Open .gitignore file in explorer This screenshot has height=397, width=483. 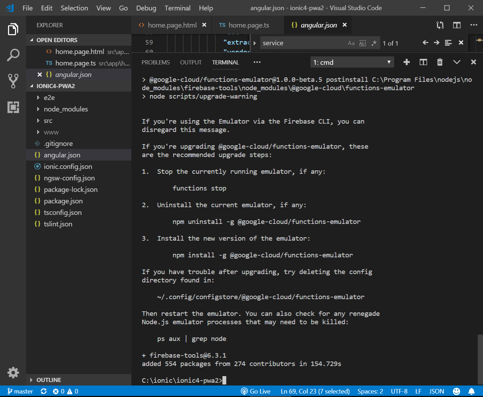click(x=79, y=143)
